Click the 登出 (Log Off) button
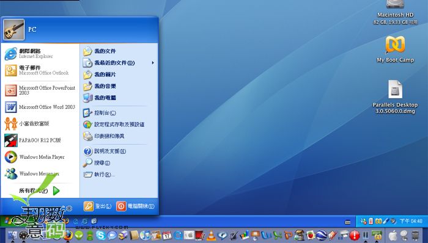Screen dimensions: 428x243 tap(97, 206)
